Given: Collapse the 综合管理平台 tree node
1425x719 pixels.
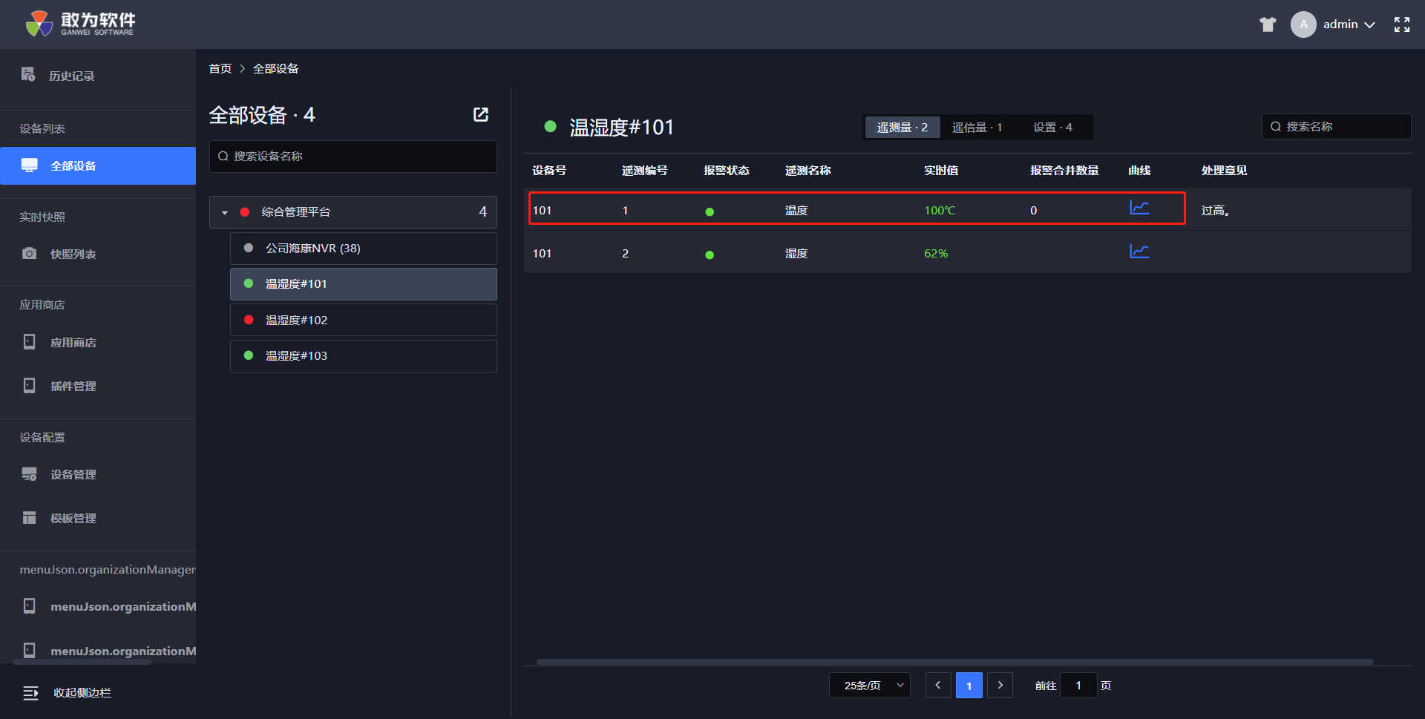Looking at the screenshot, I should pyautogui.click(x=225, y=212).
